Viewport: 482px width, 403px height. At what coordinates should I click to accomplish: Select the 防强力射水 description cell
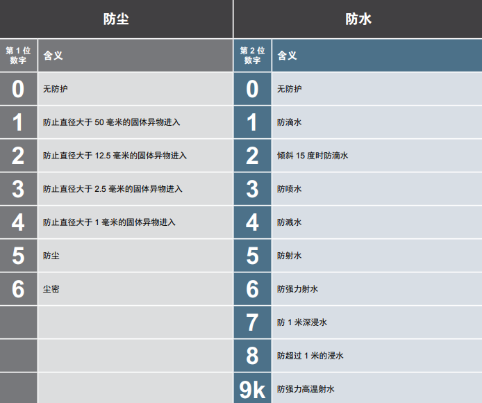297,289
